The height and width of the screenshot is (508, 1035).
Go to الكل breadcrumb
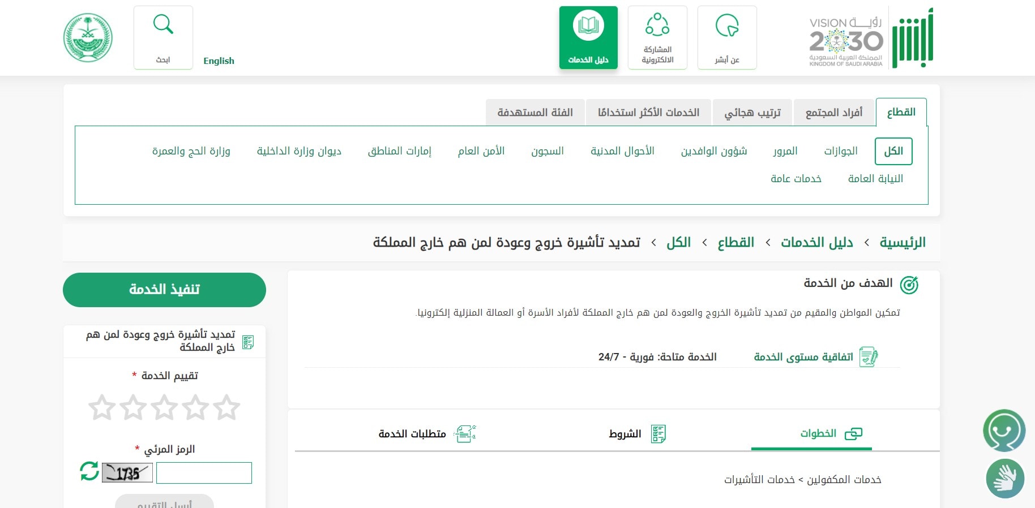(x=678, y=243)
